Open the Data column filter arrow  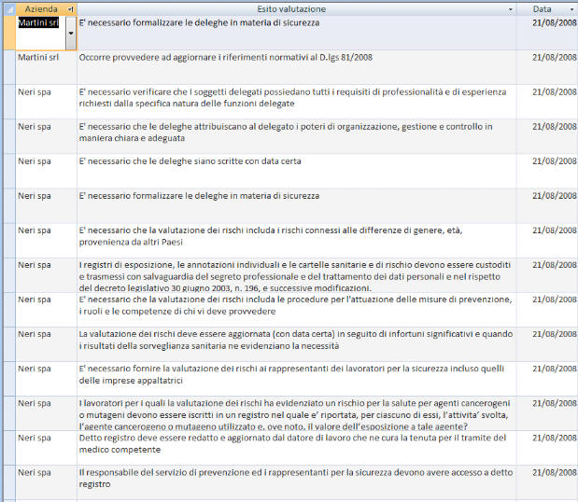(x=571, y=8)
